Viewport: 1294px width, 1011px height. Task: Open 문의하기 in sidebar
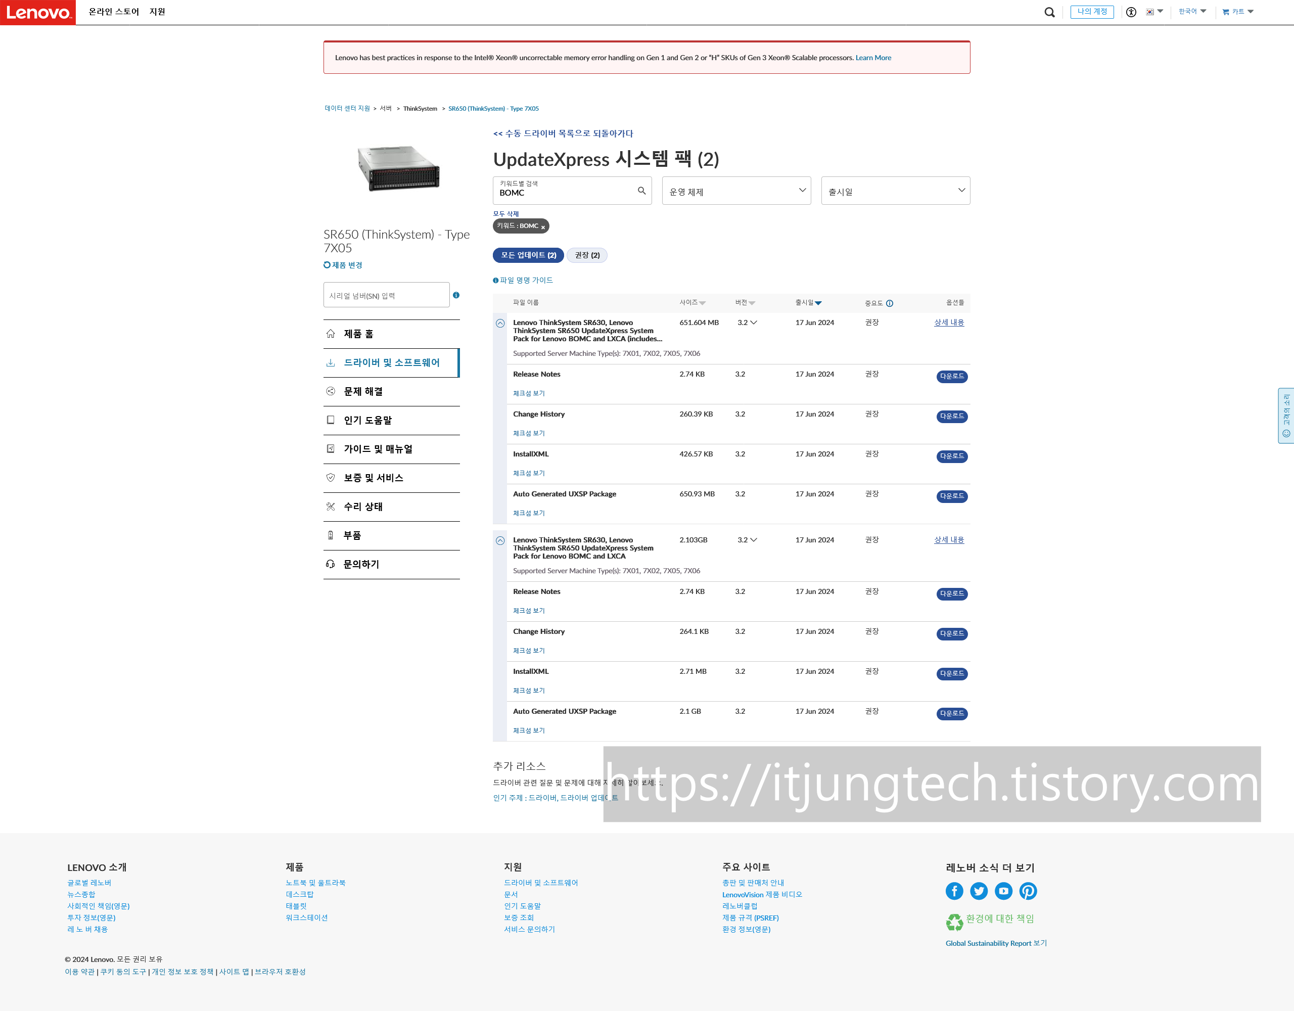tap(392, 565)
